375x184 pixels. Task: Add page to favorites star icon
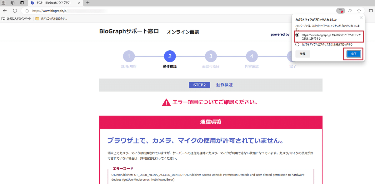click(x=359, y=11)
